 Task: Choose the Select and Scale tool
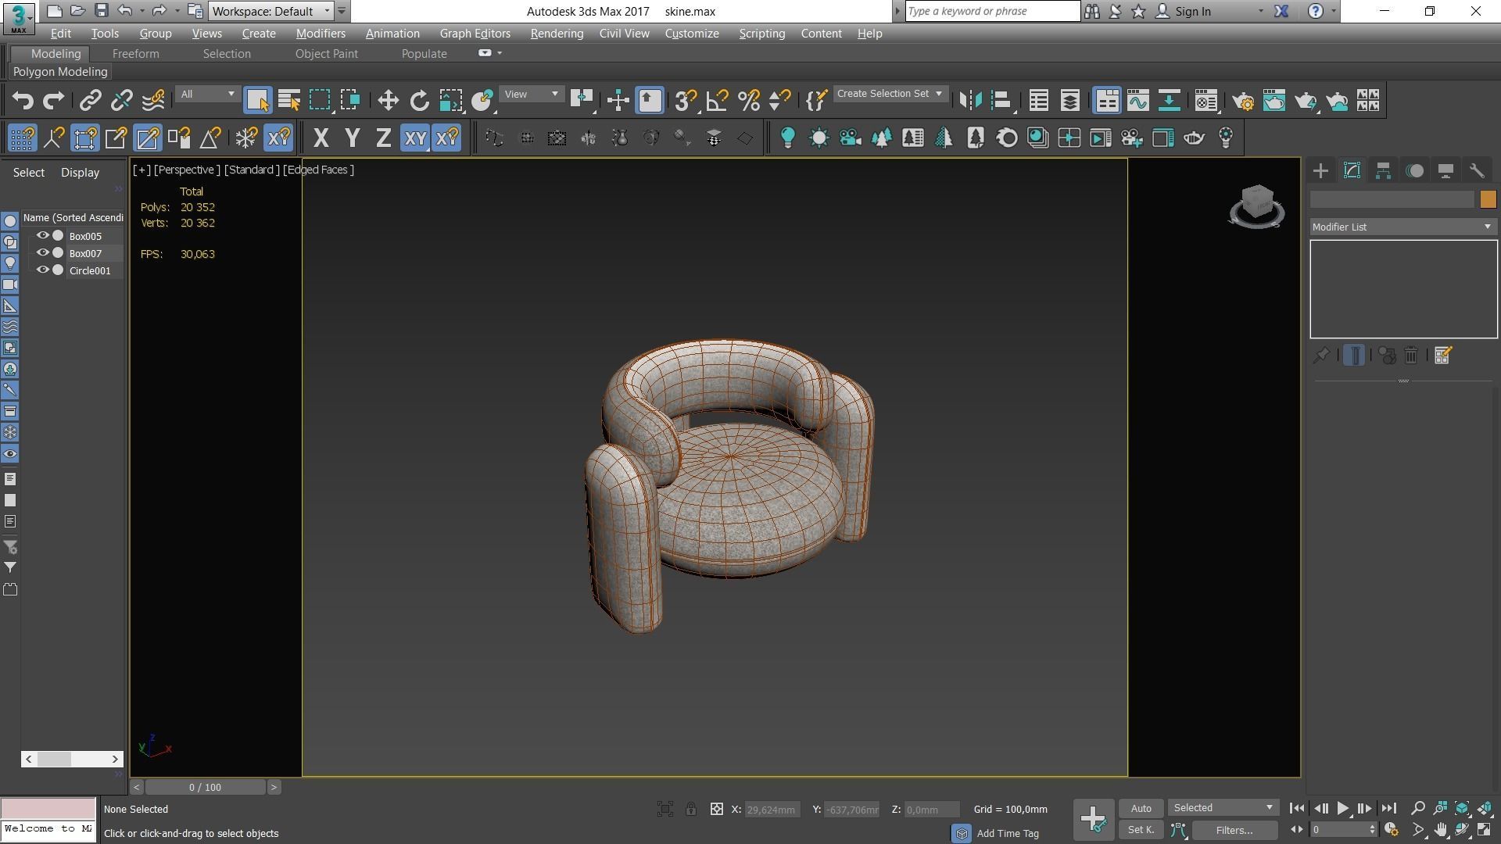coord(451,100)
